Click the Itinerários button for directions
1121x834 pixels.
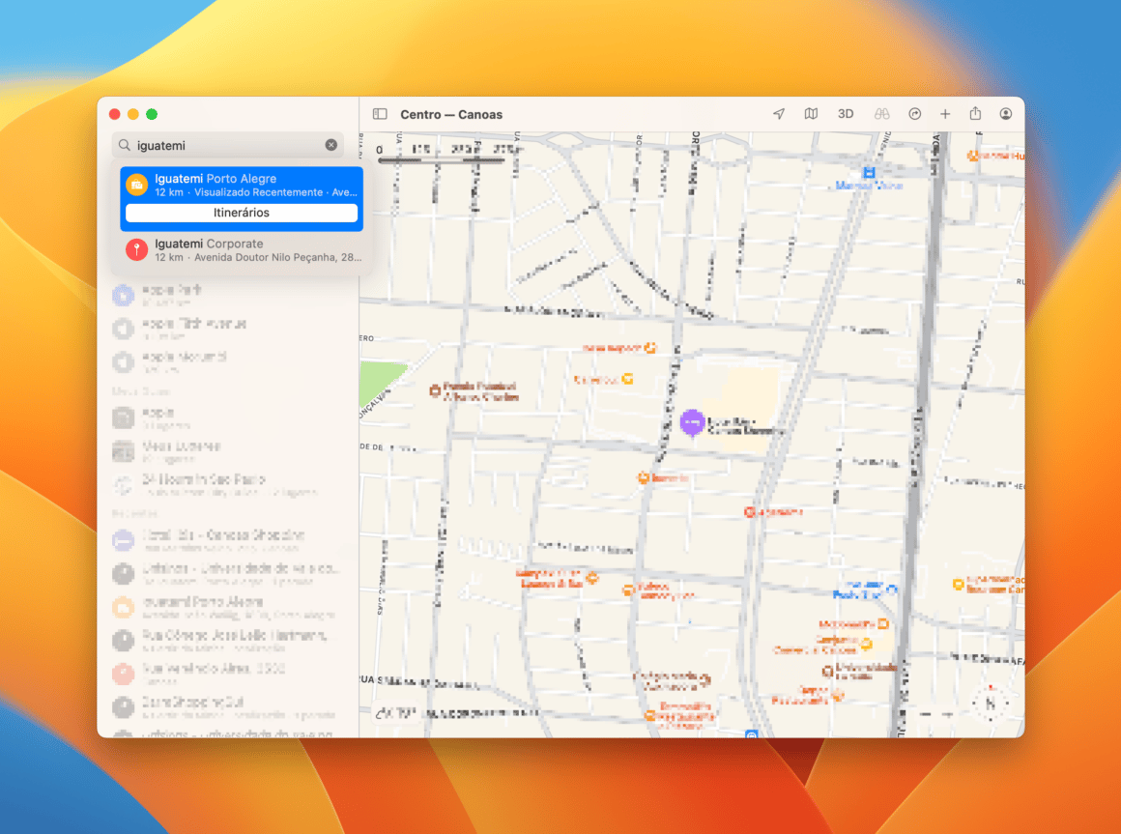pos(242,213)
